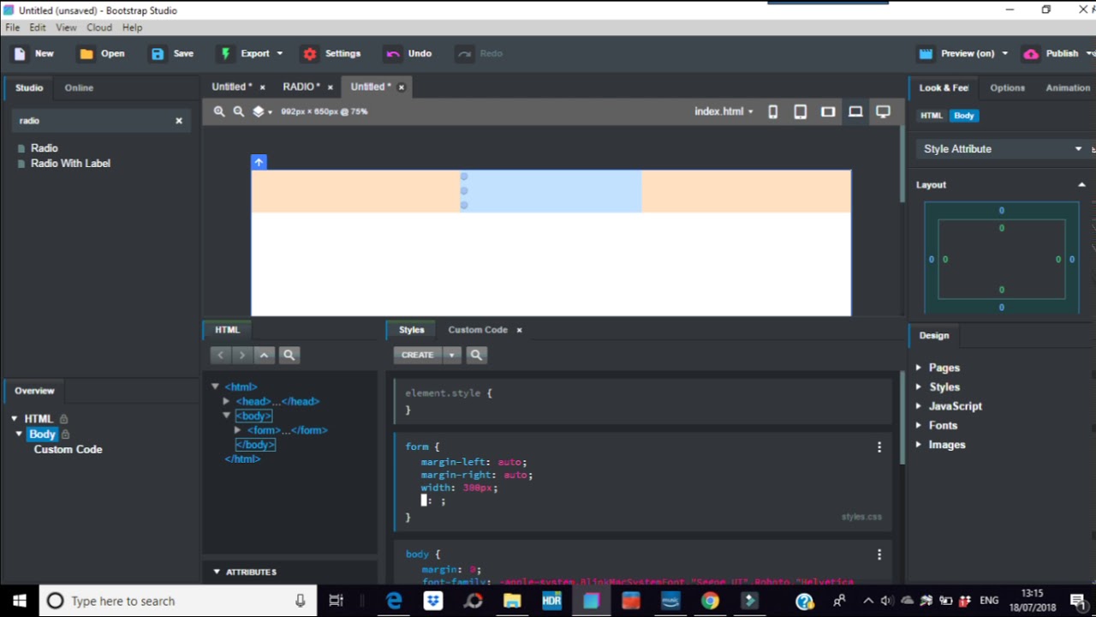Screen dimensions: 1096x617
Task: Open options menu for body CSS block
Action: 879,555
